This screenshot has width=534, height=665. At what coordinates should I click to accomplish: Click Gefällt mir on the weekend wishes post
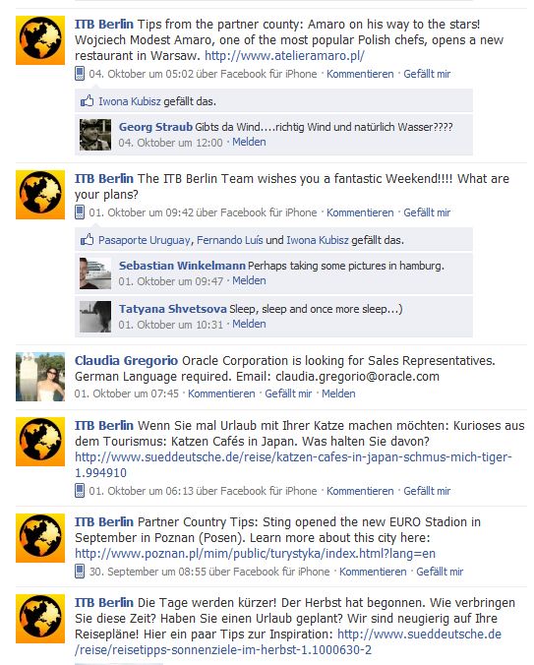tap(427, 212)
